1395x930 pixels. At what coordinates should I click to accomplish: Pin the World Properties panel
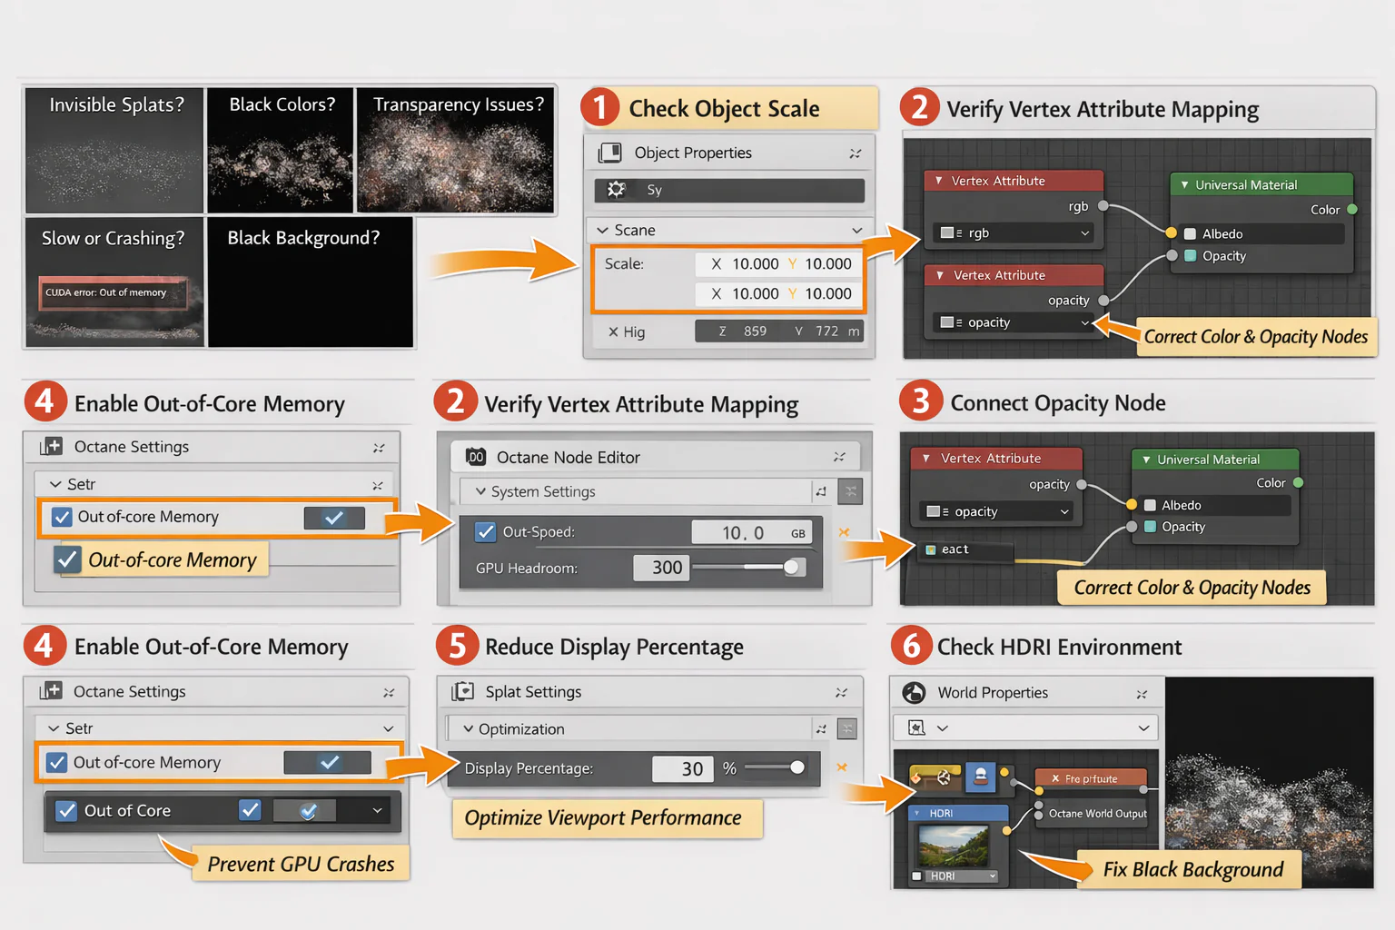pyautogui.click(x=1142, y=694)
